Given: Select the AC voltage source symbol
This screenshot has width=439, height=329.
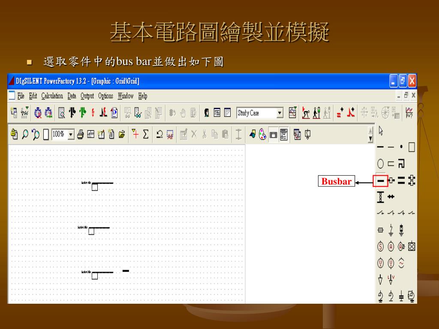Looking at the screenshot, I should click(401, 263).
